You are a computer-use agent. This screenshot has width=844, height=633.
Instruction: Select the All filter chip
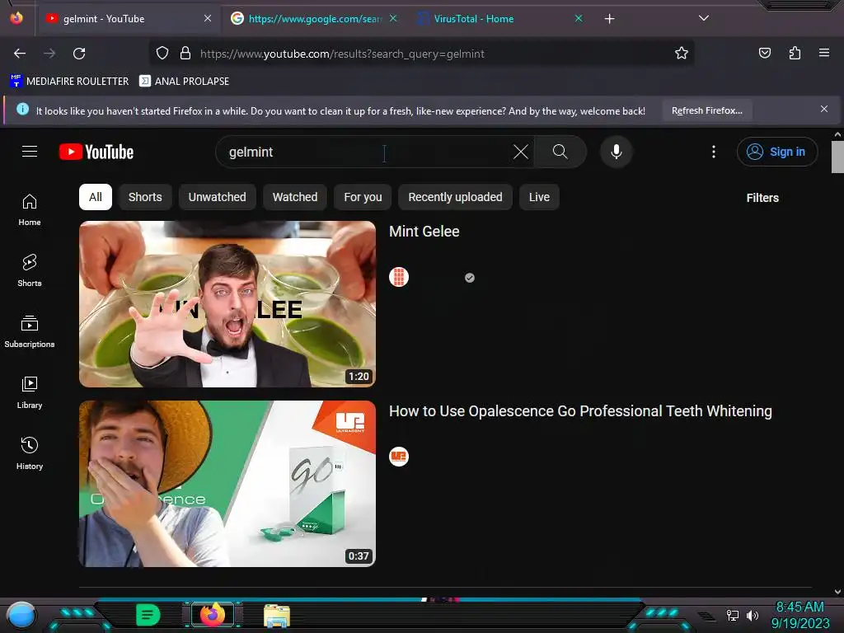pyautogui.click(x=96, y=197)
